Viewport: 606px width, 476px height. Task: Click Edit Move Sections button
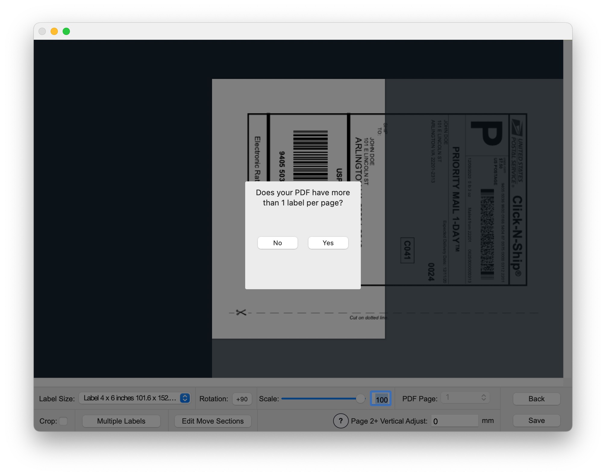[x=213, y=421]
